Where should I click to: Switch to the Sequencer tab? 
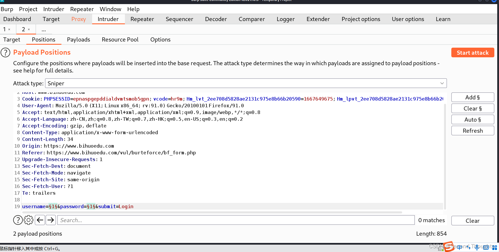(179, 19)
